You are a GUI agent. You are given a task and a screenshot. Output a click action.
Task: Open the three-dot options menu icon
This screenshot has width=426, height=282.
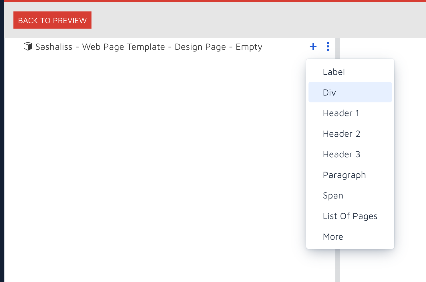[x=328, y=46]
